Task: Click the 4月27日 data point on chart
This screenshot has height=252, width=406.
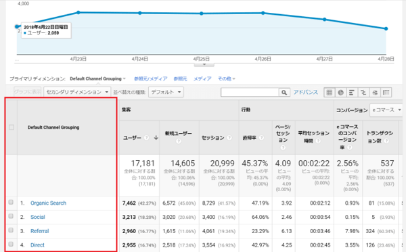Action: (324, 20)
